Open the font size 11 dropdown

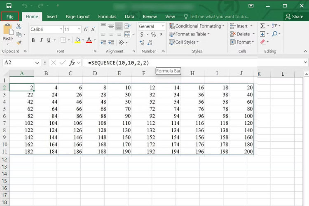pos(79,29)
